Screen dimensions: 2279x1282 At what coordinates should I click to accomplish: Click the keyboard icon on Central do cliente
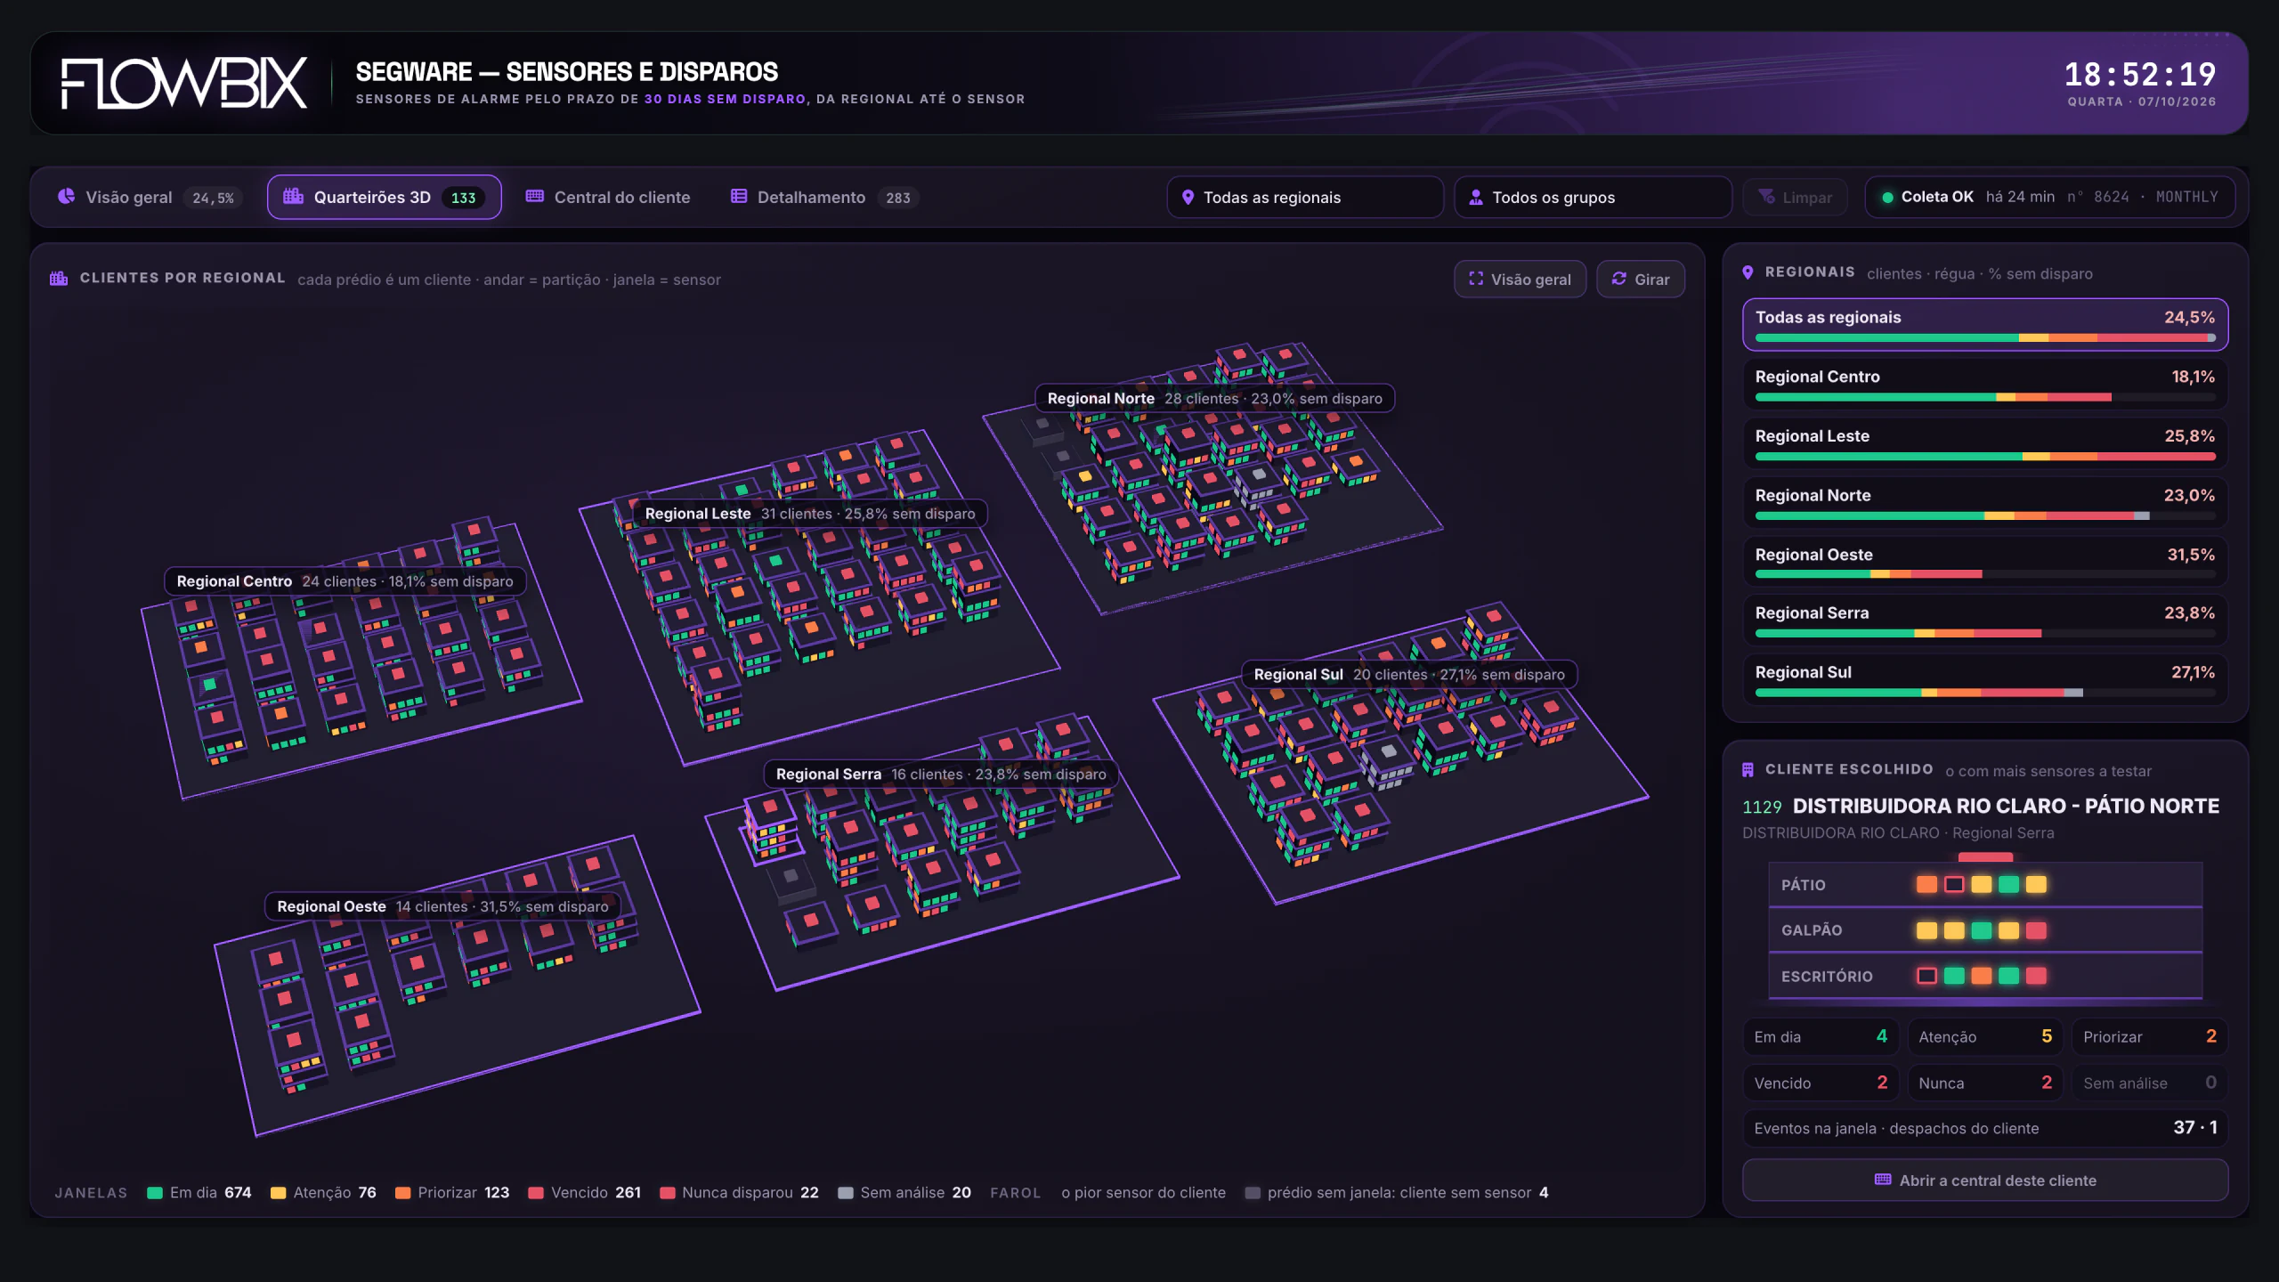click(x=534, y=196)
